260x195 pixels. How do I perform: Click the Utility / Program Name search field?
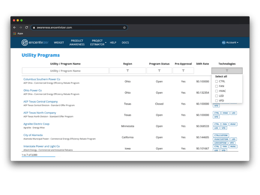(65, 70)
